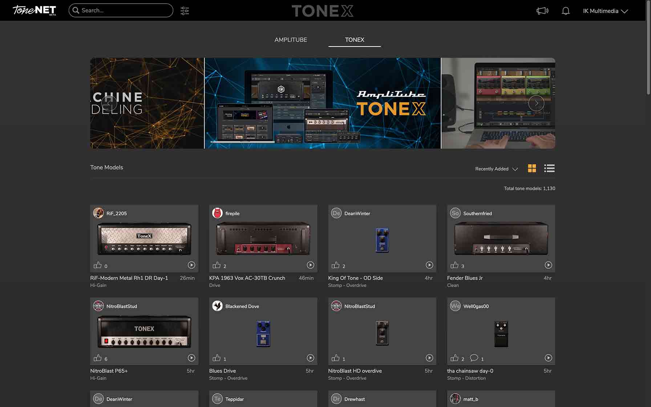Switch to the AMPLITUBE tab
The height and width of the screenshot is (407, 651).
tap(291, 40)
